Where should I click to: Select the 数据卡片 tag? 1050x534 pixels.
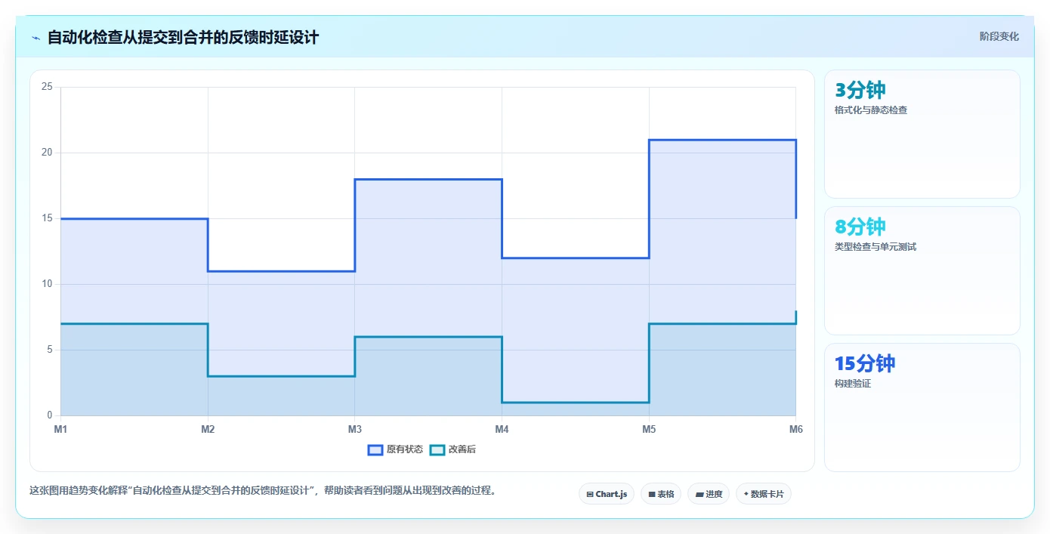coord(764,494)
